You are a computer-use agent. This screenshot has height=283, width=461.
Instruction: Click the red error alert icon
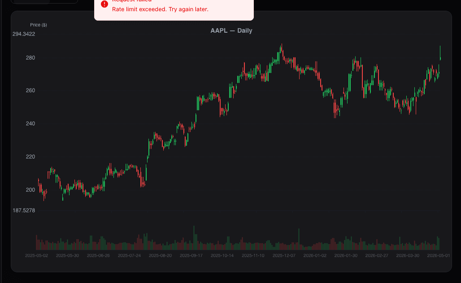click(104, 4)
